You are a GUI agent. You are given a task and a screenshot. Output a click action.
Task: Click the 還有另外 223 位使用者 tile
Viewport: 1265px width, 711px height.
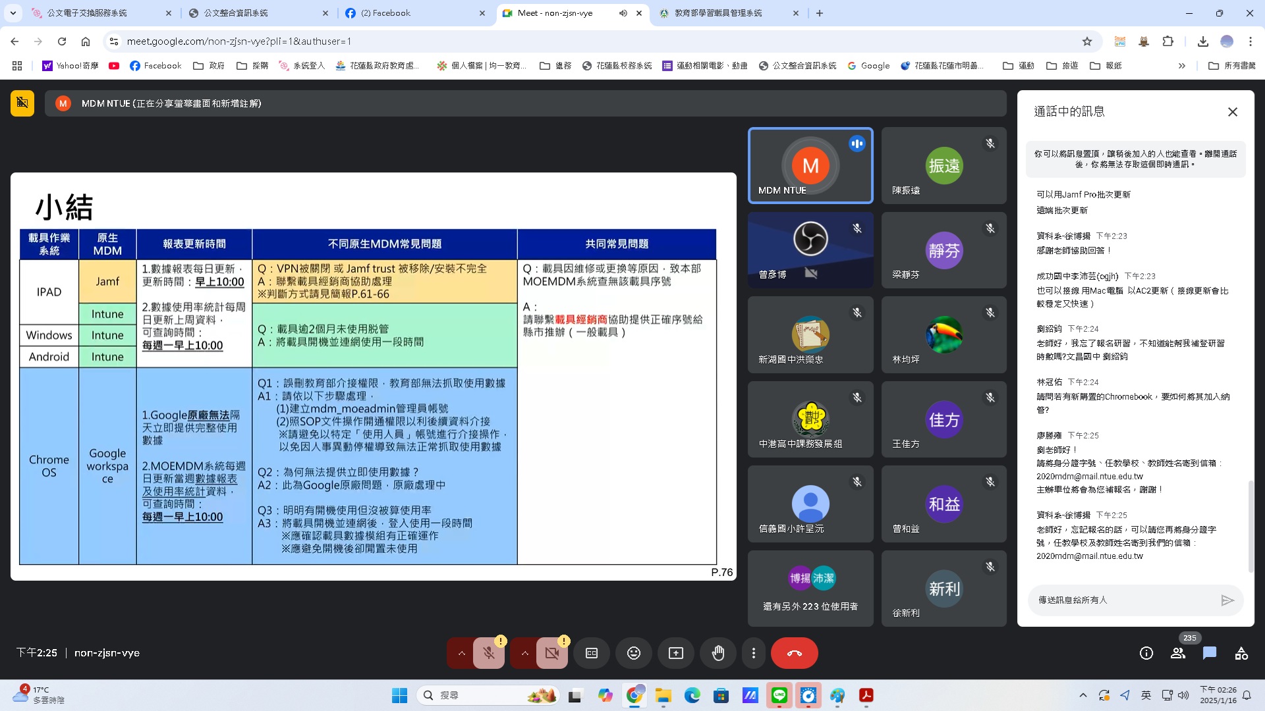[810, 589]
